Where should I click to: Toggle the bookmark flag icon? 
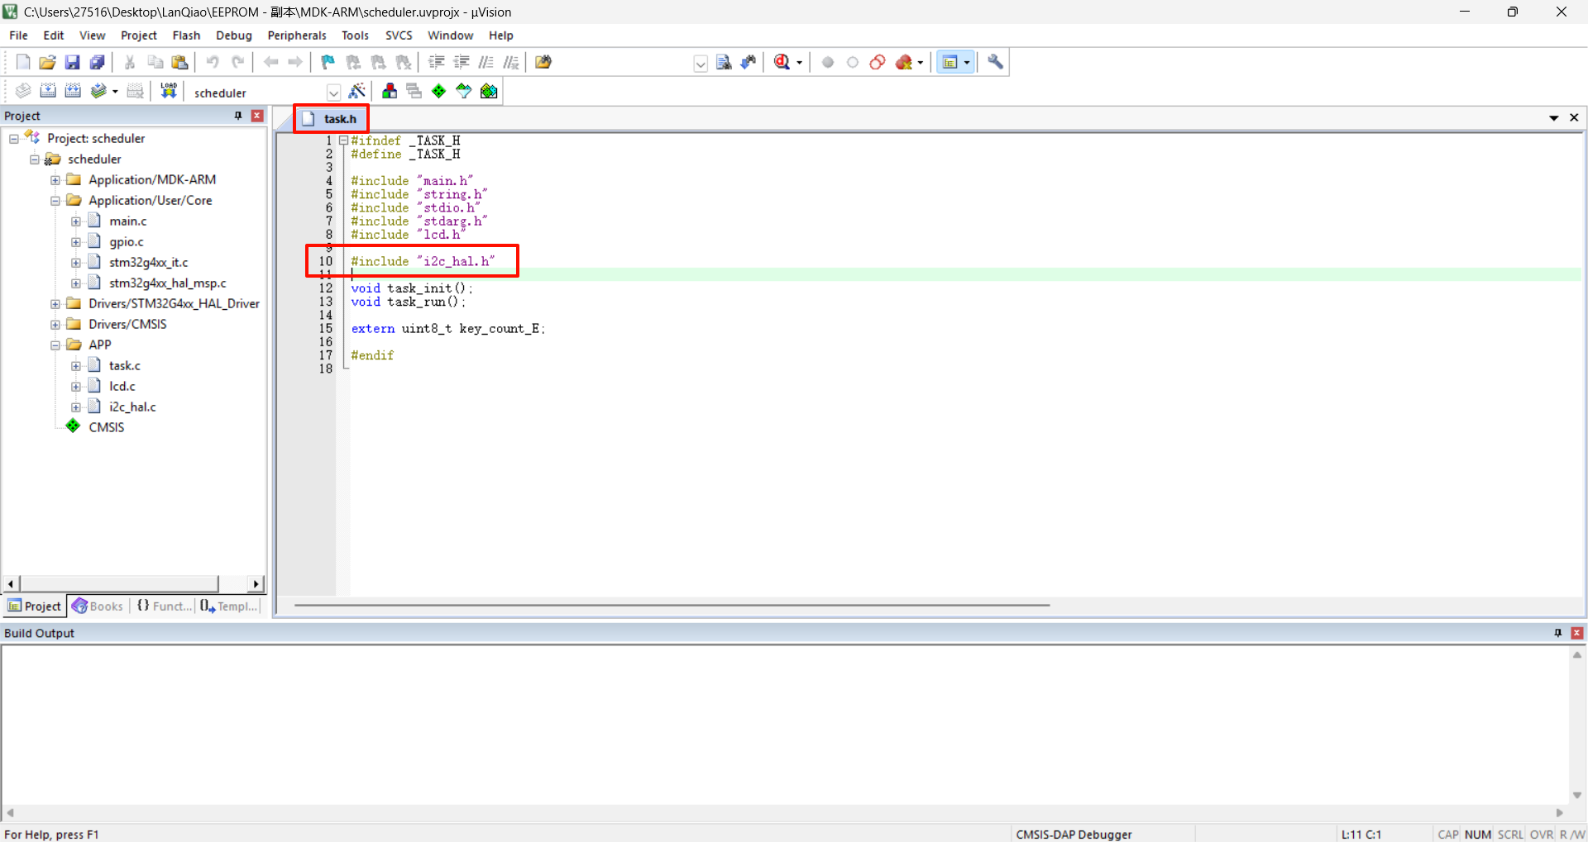point(328,62)
